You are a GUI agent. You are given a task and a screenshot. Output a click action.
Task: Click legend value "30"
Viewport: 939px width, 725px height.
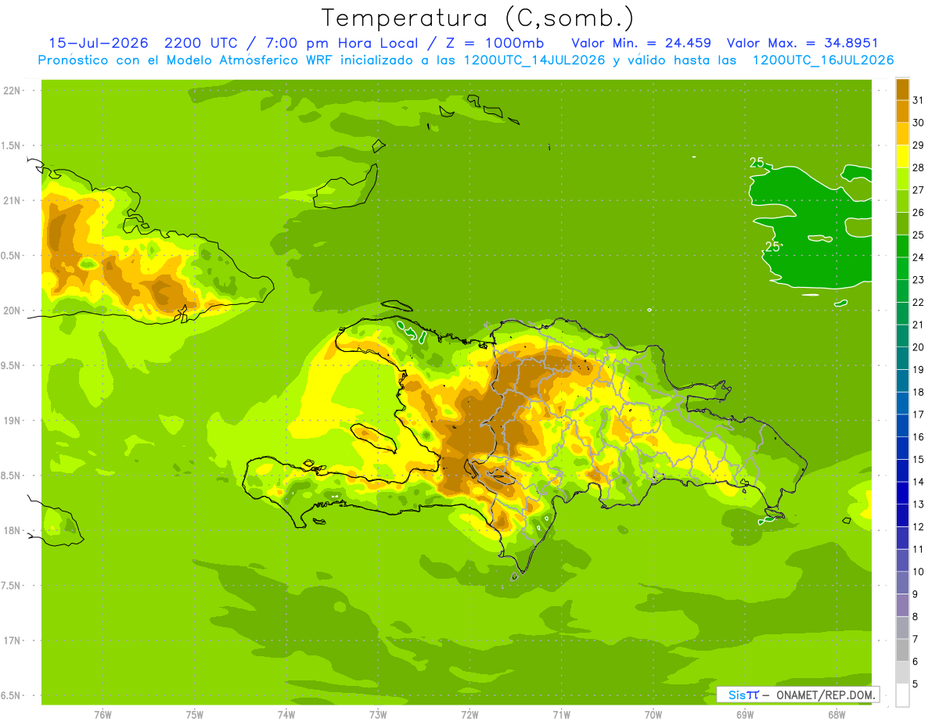[918, 123]
